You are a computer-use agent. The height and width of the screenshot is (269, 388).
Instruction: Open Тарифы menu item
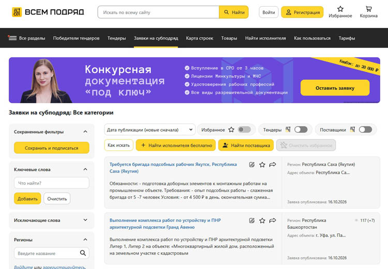click(347, 38)
